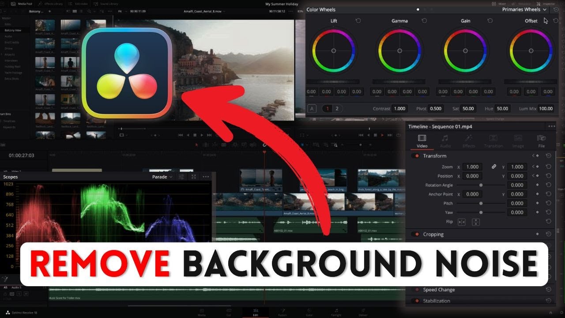Open the Primaries Wheels mode dropdown

coord(524,9)
